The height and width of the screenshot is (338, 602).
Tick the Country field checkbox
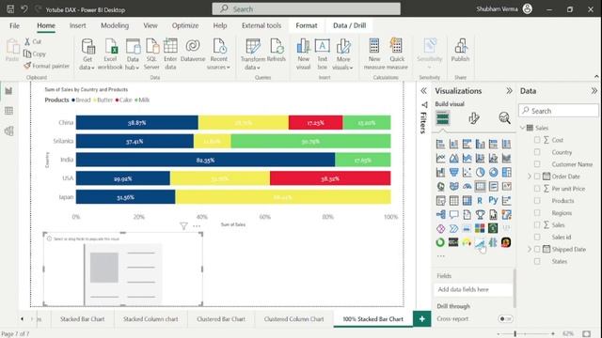(537, 152)
